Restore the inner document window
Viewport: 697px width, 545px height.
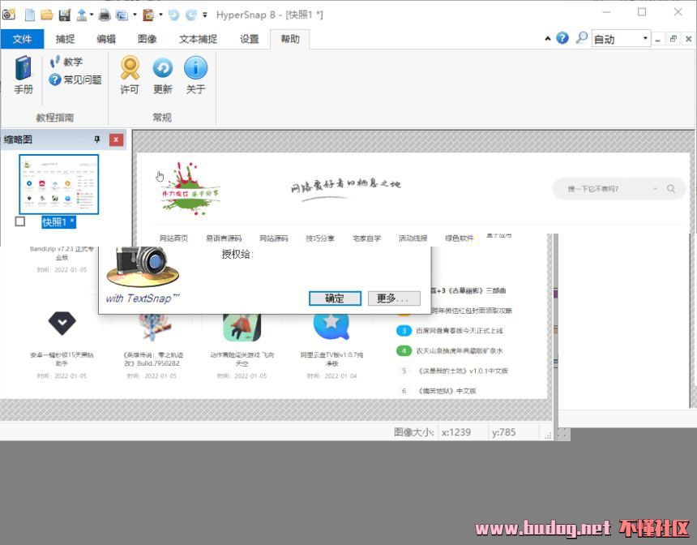coord(673,39)
